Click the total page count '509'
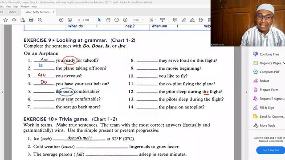The image size is (285, 160). pos(87,20)
